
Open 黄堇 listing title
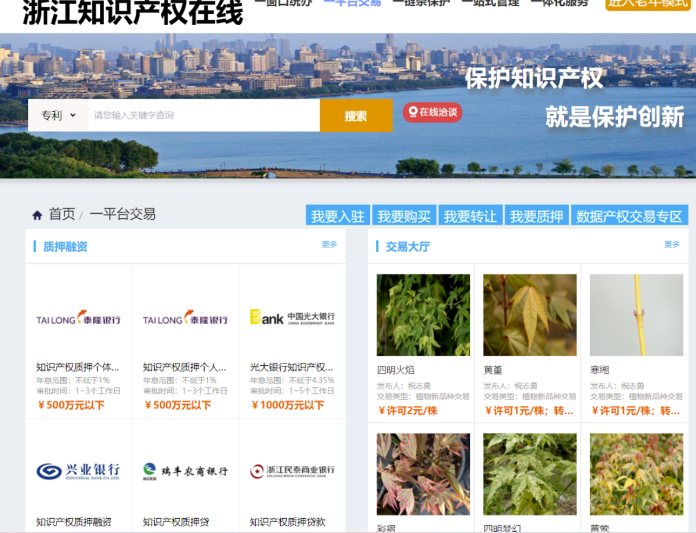point(493,369)
